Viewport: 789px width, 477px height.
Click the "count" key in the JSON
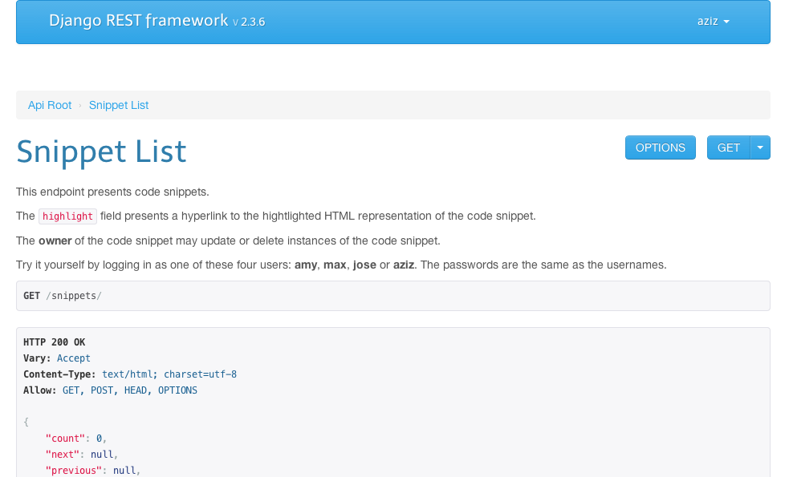tap(67, 439)
